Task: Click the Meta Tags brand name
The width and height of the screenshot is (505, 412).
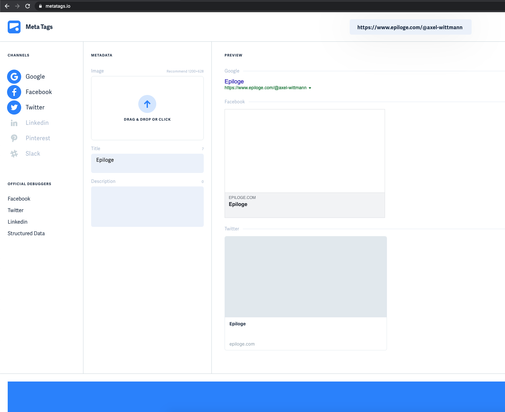Action: (39, 27)
